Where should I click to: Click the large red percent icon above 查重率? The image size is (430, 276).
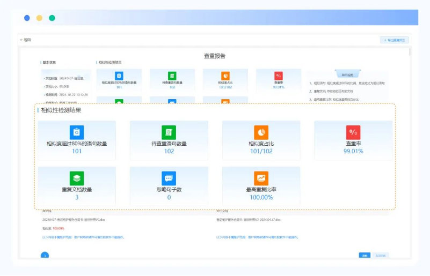[353, 132]
